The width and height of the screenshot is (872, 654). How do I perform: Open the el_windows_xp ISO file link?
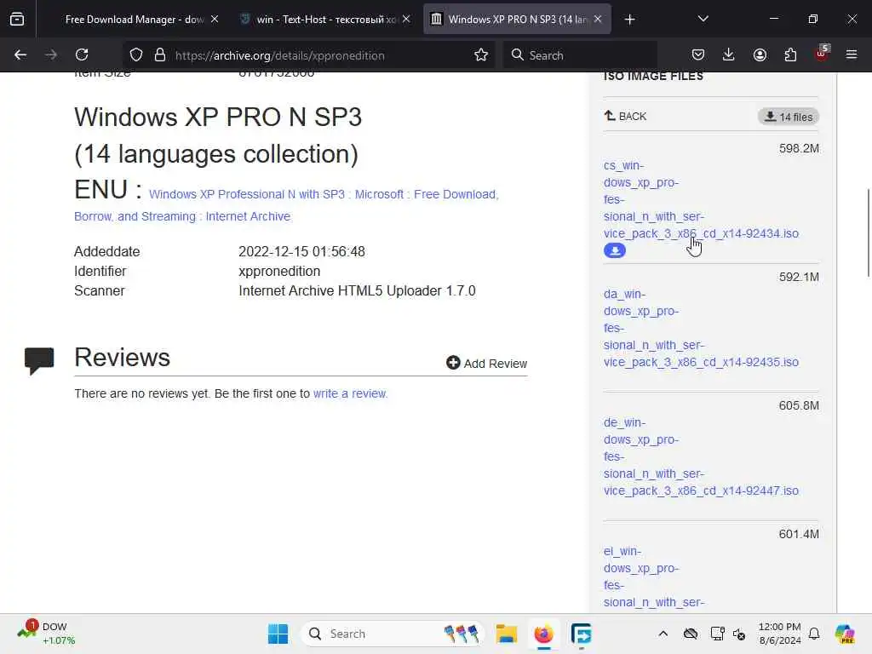pyautogui.click(x=654, y=577)
